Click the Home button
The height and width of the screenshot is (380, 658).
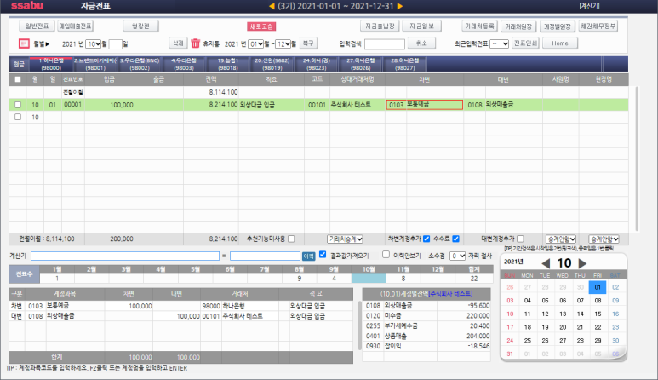(x=560, y=43)
